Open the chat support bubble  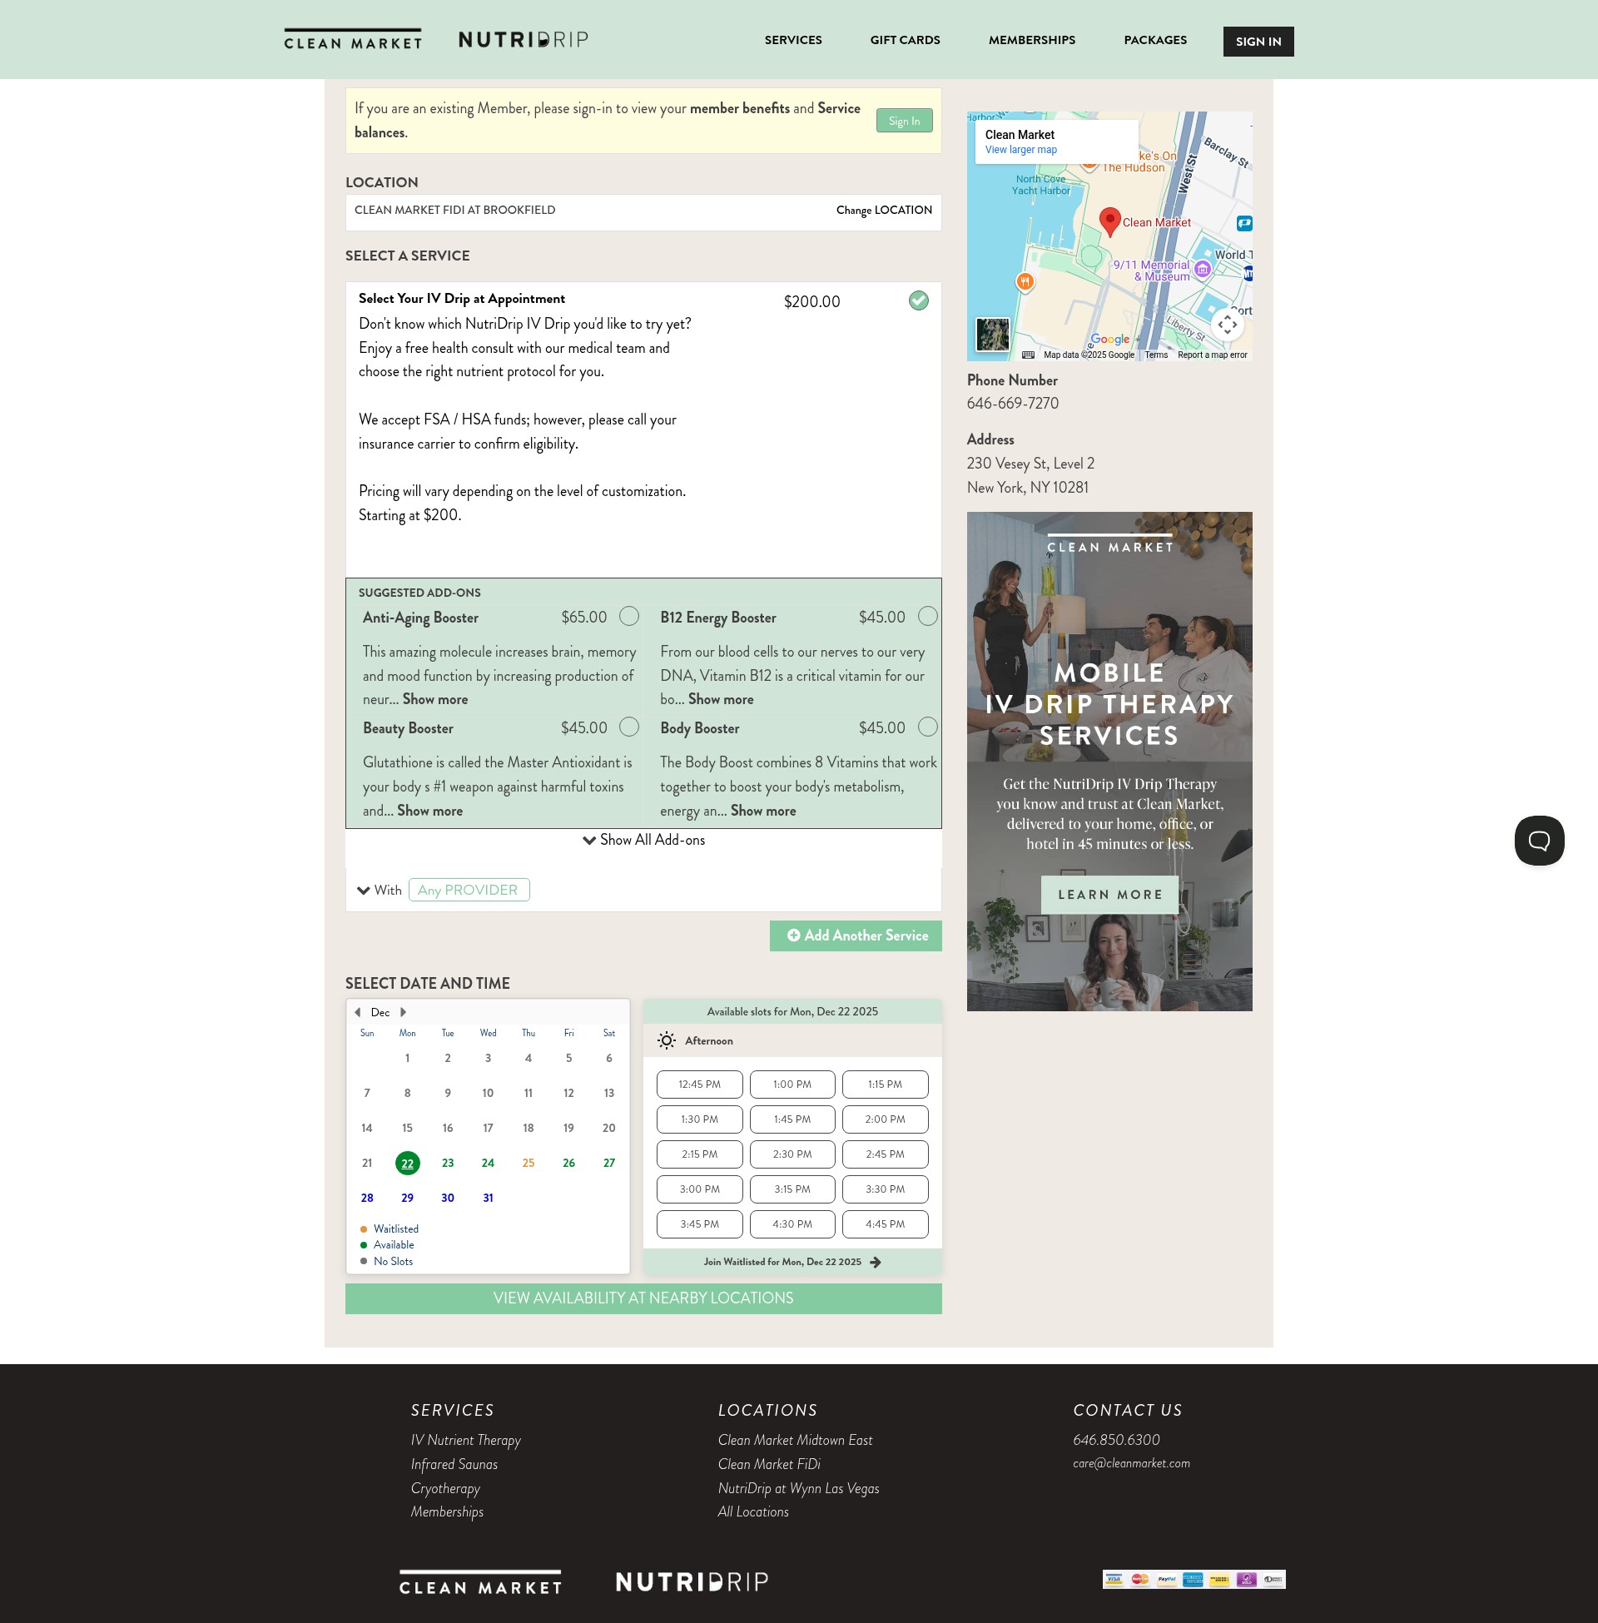[1538, 840]
